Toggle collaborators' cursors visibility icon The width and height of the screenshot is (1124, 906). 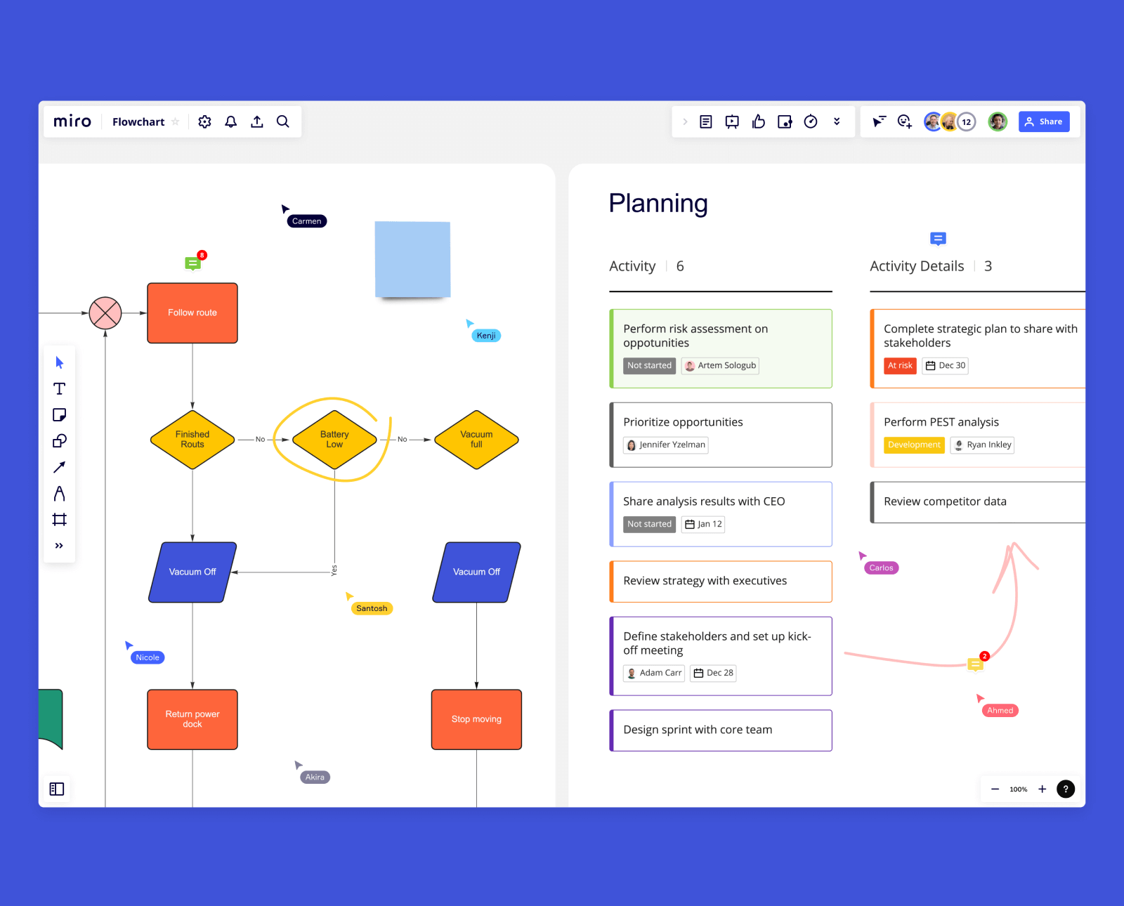pyautogui.click(x=879, y=122)
